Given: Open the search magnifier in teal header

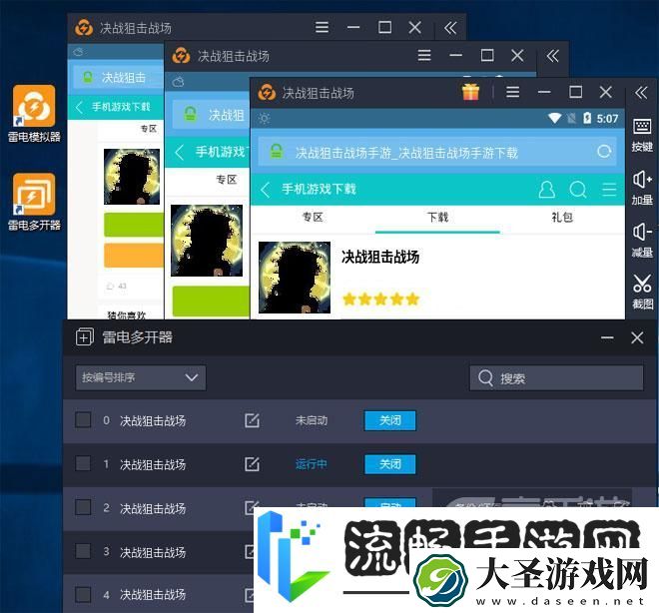Looking at the screenshot, I should click(578, 190).
